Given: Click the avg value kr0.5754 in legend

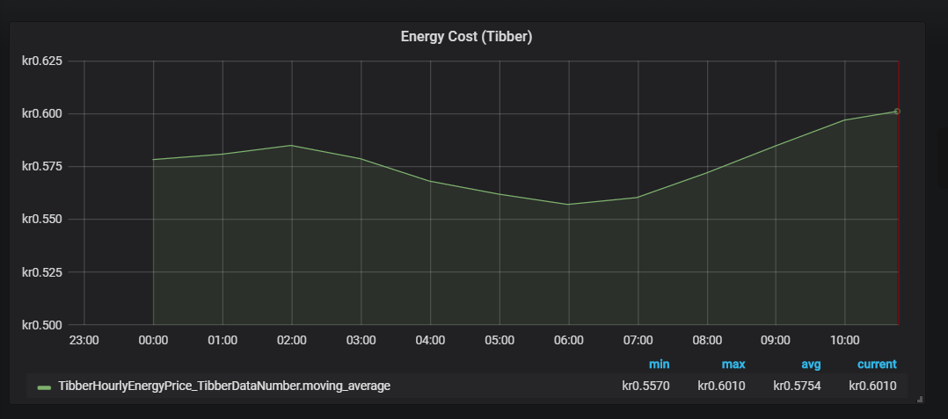Looking at the screenshot, I should pyautogui.click(x=798, y=386).
